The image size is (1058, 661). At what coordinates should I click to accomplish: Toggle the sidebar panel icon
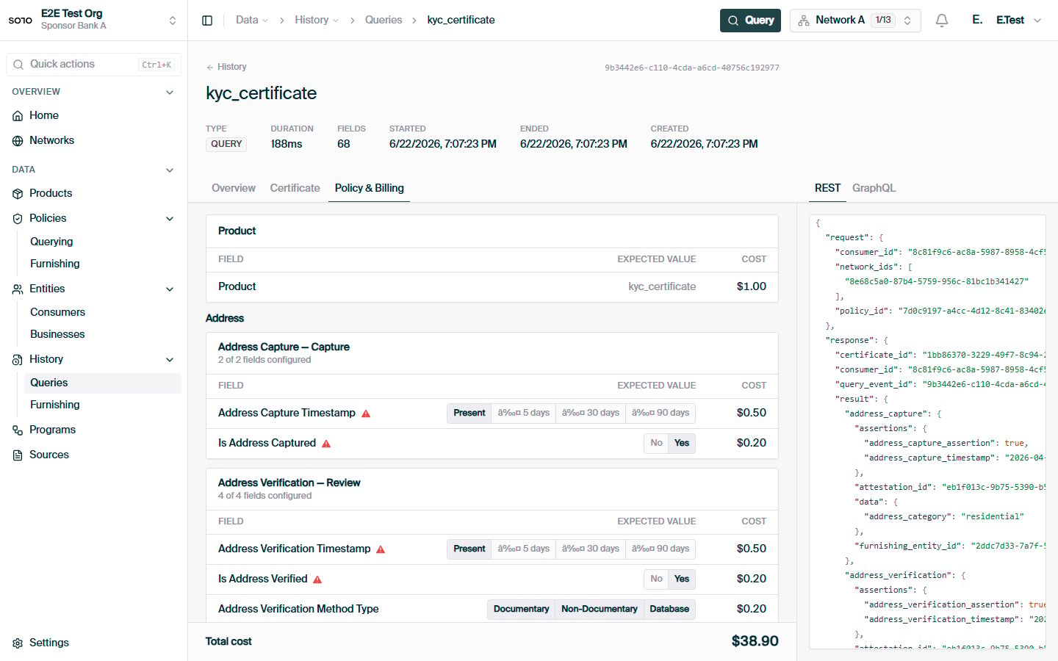pos(207,21)
